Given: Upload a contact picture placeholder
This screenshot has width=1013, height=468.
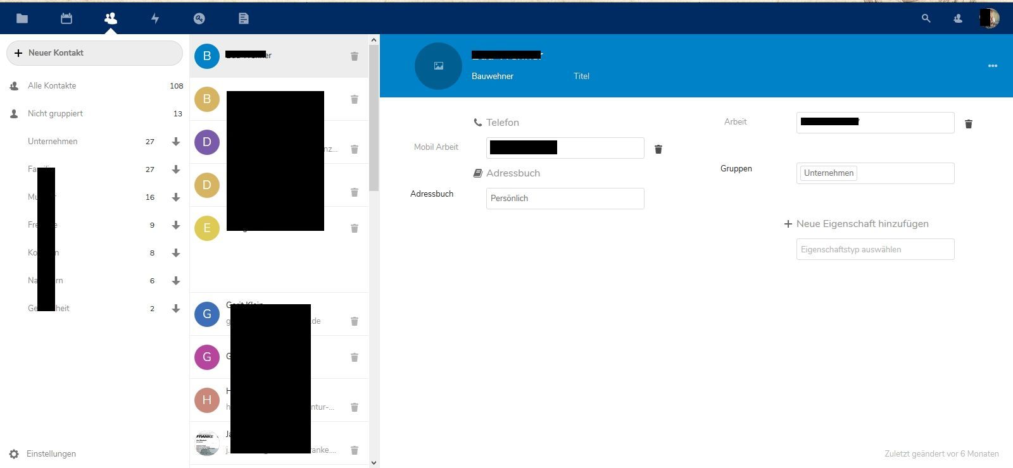Looking at the screenshot, I should click(438, 66).
